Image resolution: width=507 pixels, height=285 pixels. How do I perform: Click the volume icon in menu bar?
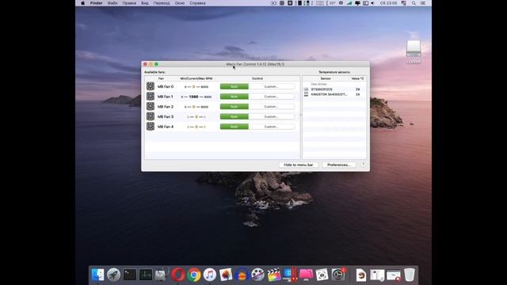pos(372,3)
